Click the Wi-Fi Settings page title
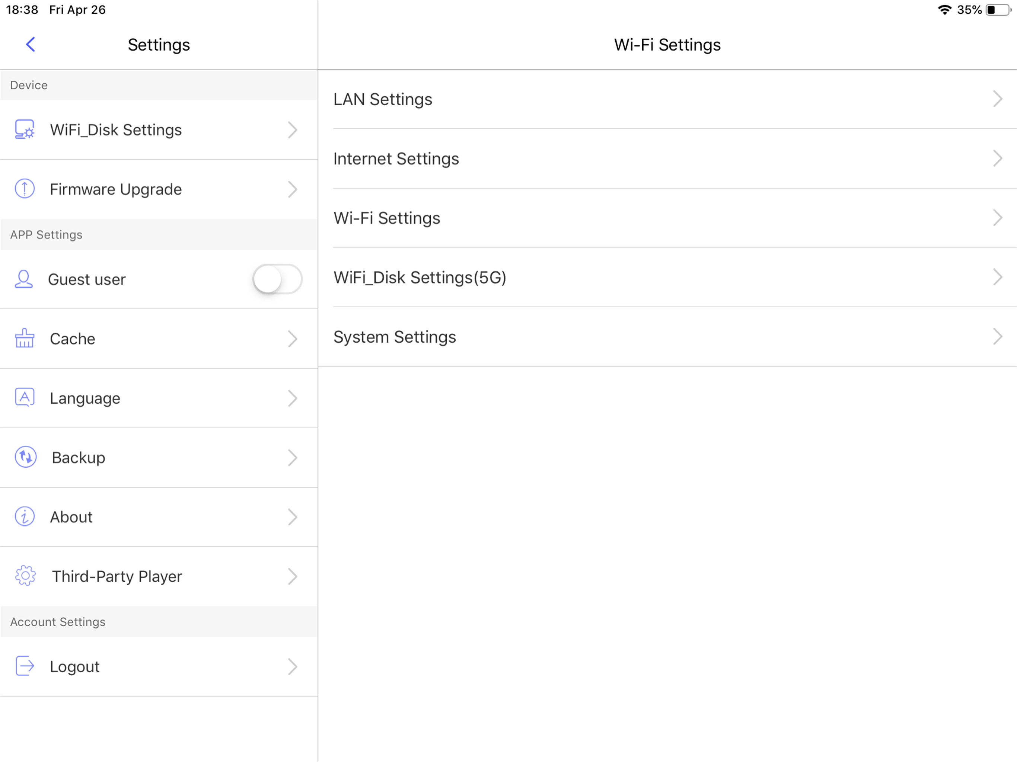 pos(667,45)
